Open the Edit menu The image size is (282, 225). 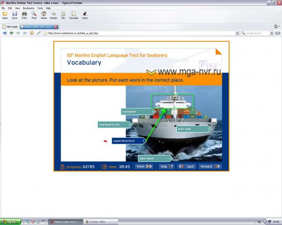coord(10,8)
